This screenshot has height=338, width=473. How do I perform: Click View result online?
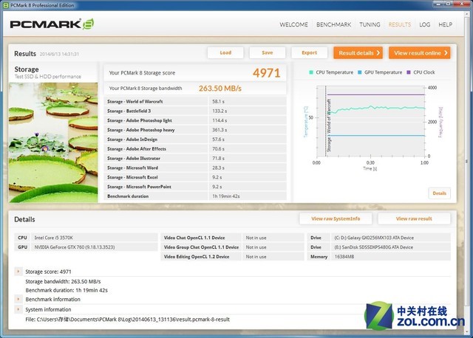point(419,52)
